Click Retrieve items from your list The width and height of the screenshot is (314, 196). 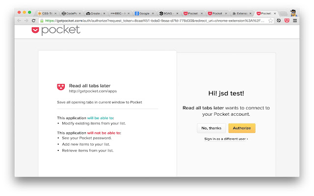point(88,150)
